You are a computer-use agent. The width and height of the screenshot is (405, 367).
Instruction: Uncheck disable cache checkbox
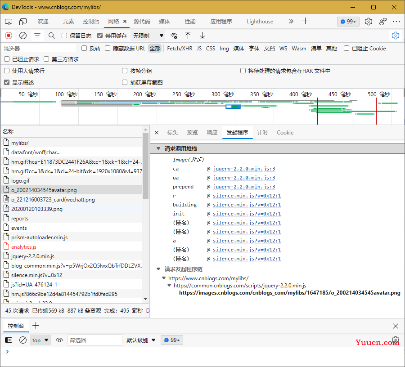(100, 36)
